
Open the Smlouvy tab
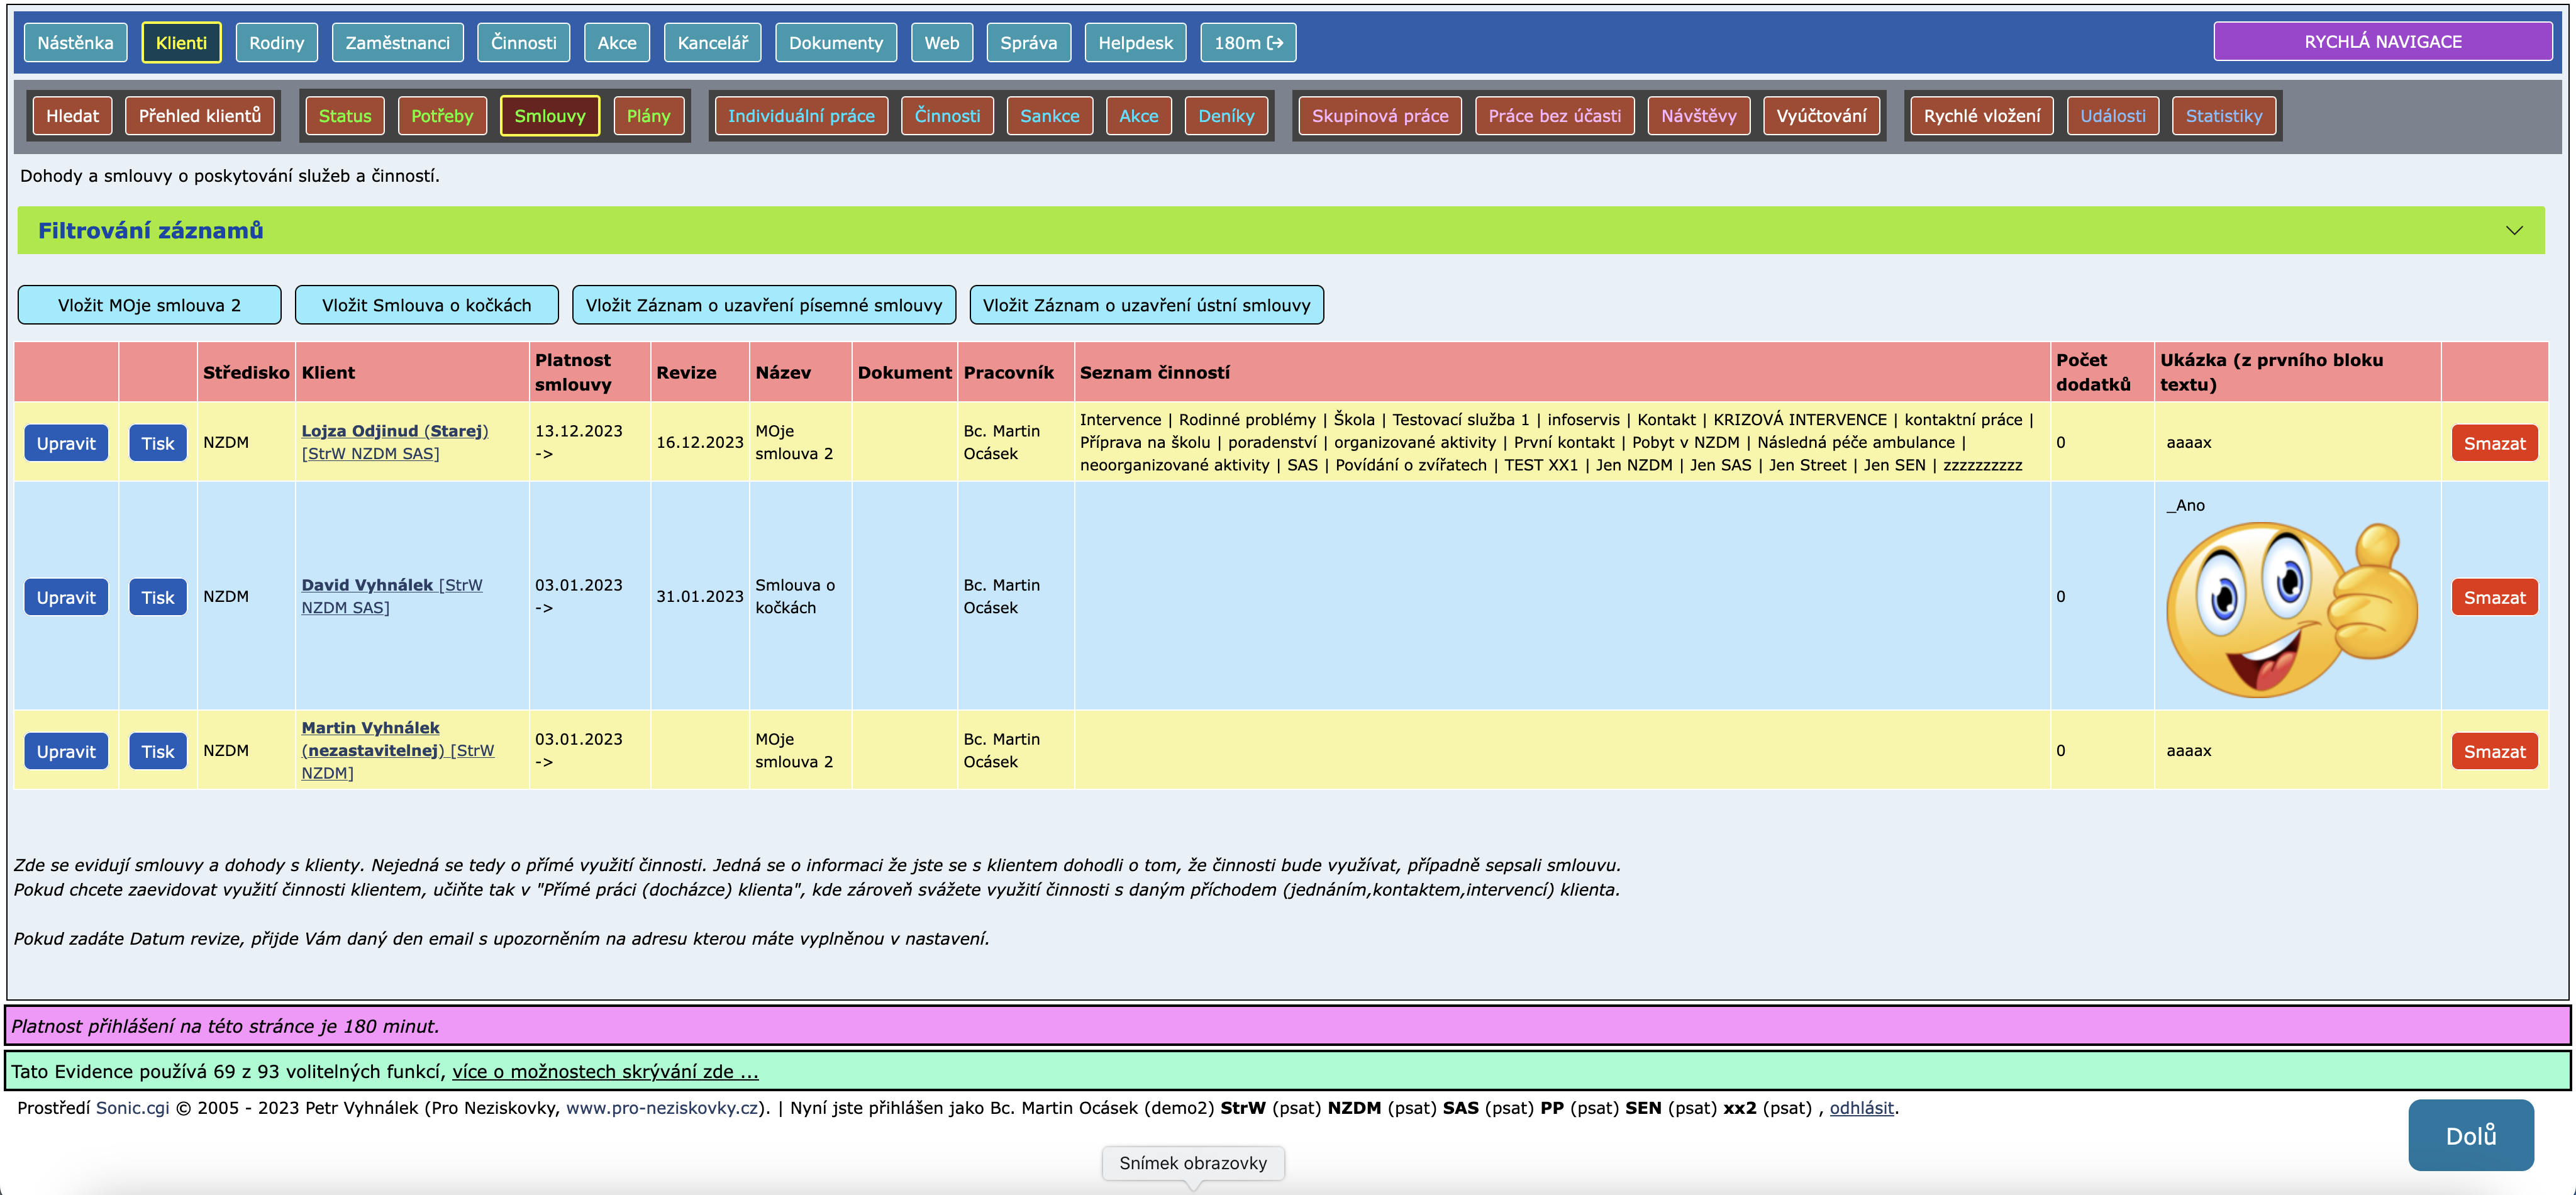(549, 116)
